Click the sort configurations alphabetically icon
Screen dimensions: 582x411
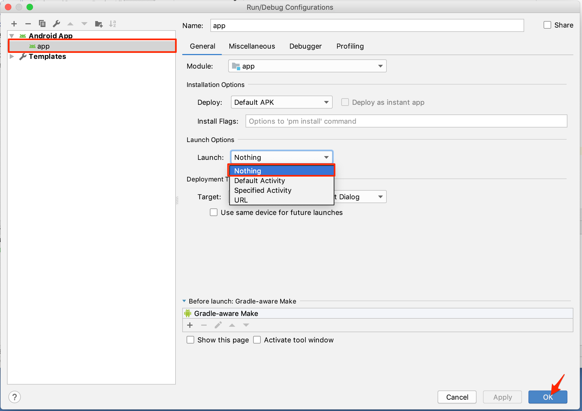[x=113, y=24]
